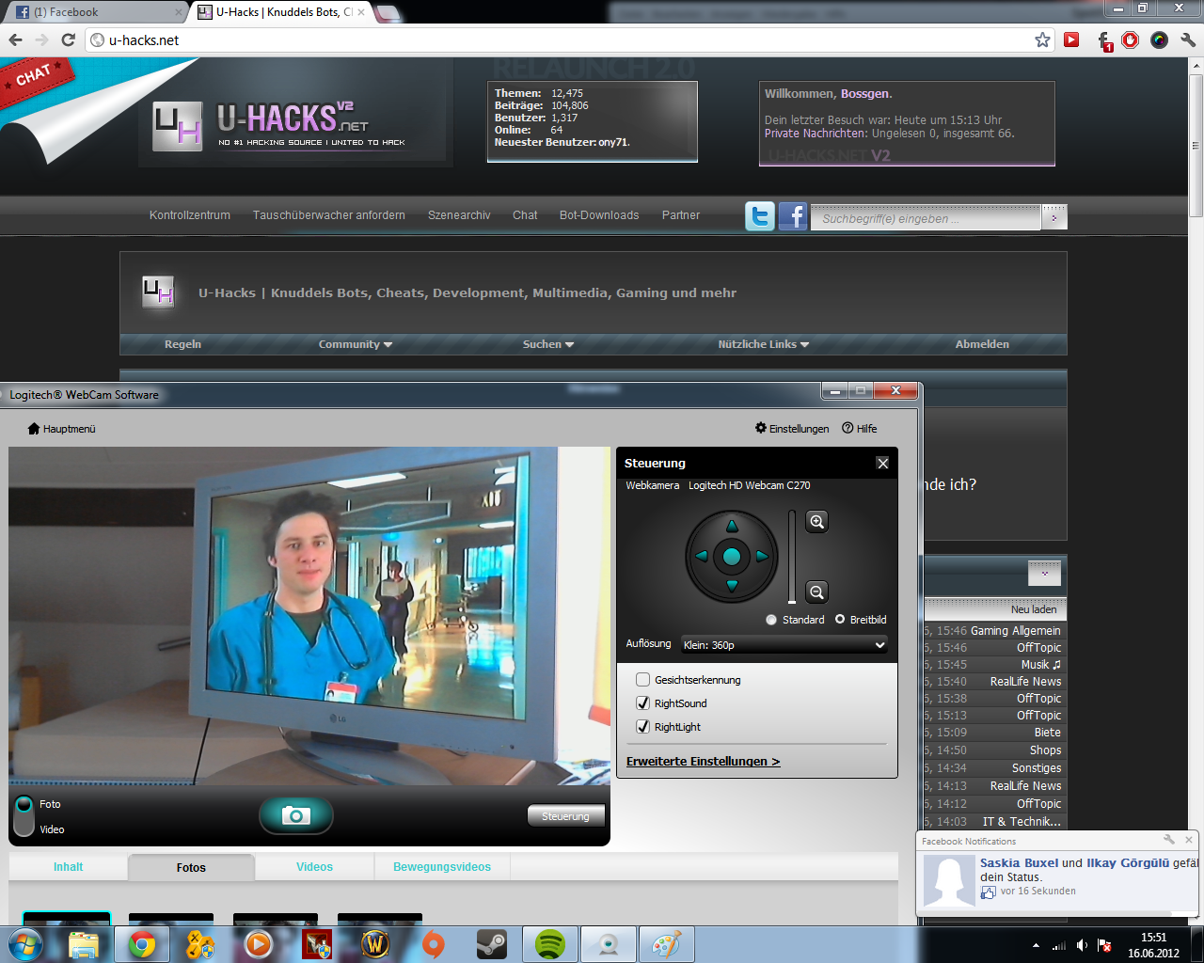Click the color lens extension icon
1204x963 pixels.
click(x=1159, y=39)
